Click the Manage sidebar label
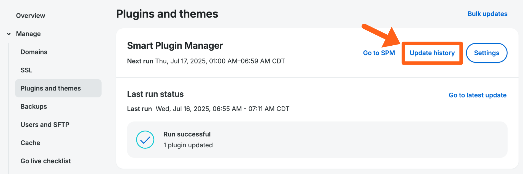This screenshot has width=523, height=174. 28,34
